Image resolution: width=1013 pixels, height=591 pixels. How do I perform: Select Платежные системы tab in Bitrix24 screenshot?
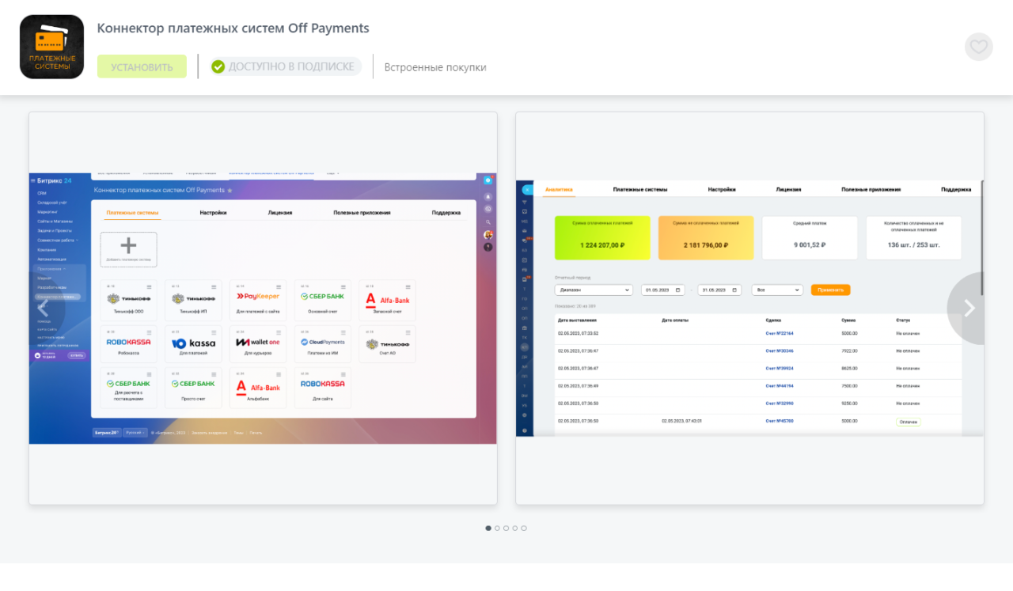pyautogui.click(x=132, y=213)
